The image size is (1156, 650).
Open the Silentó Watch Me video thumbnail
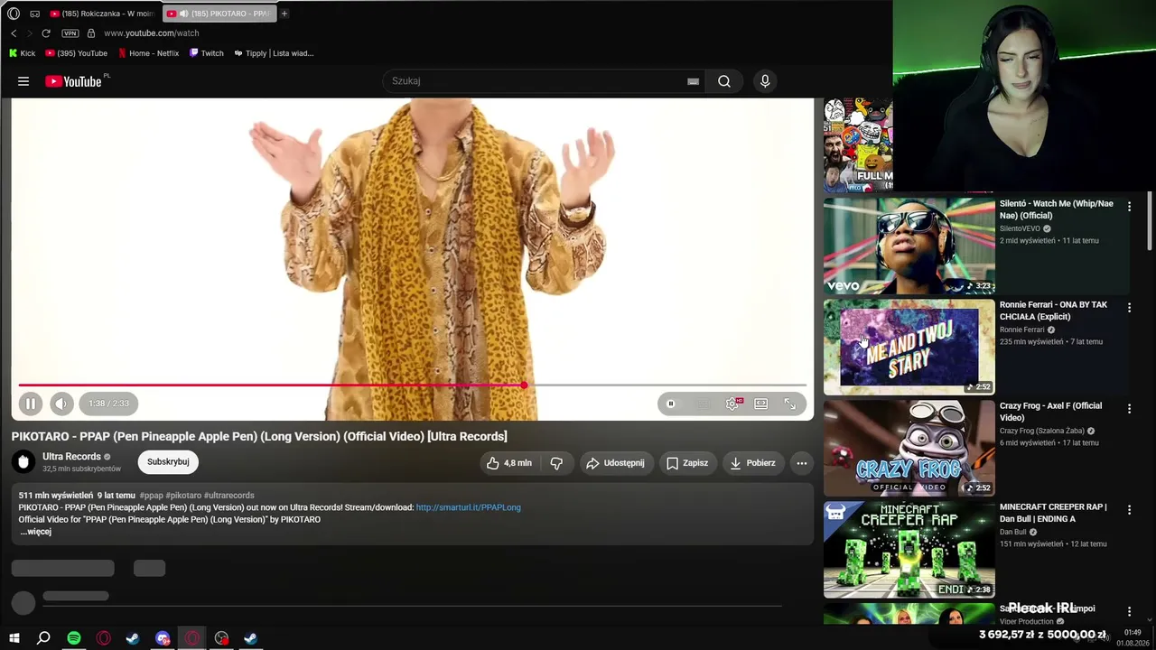point(909,246)
